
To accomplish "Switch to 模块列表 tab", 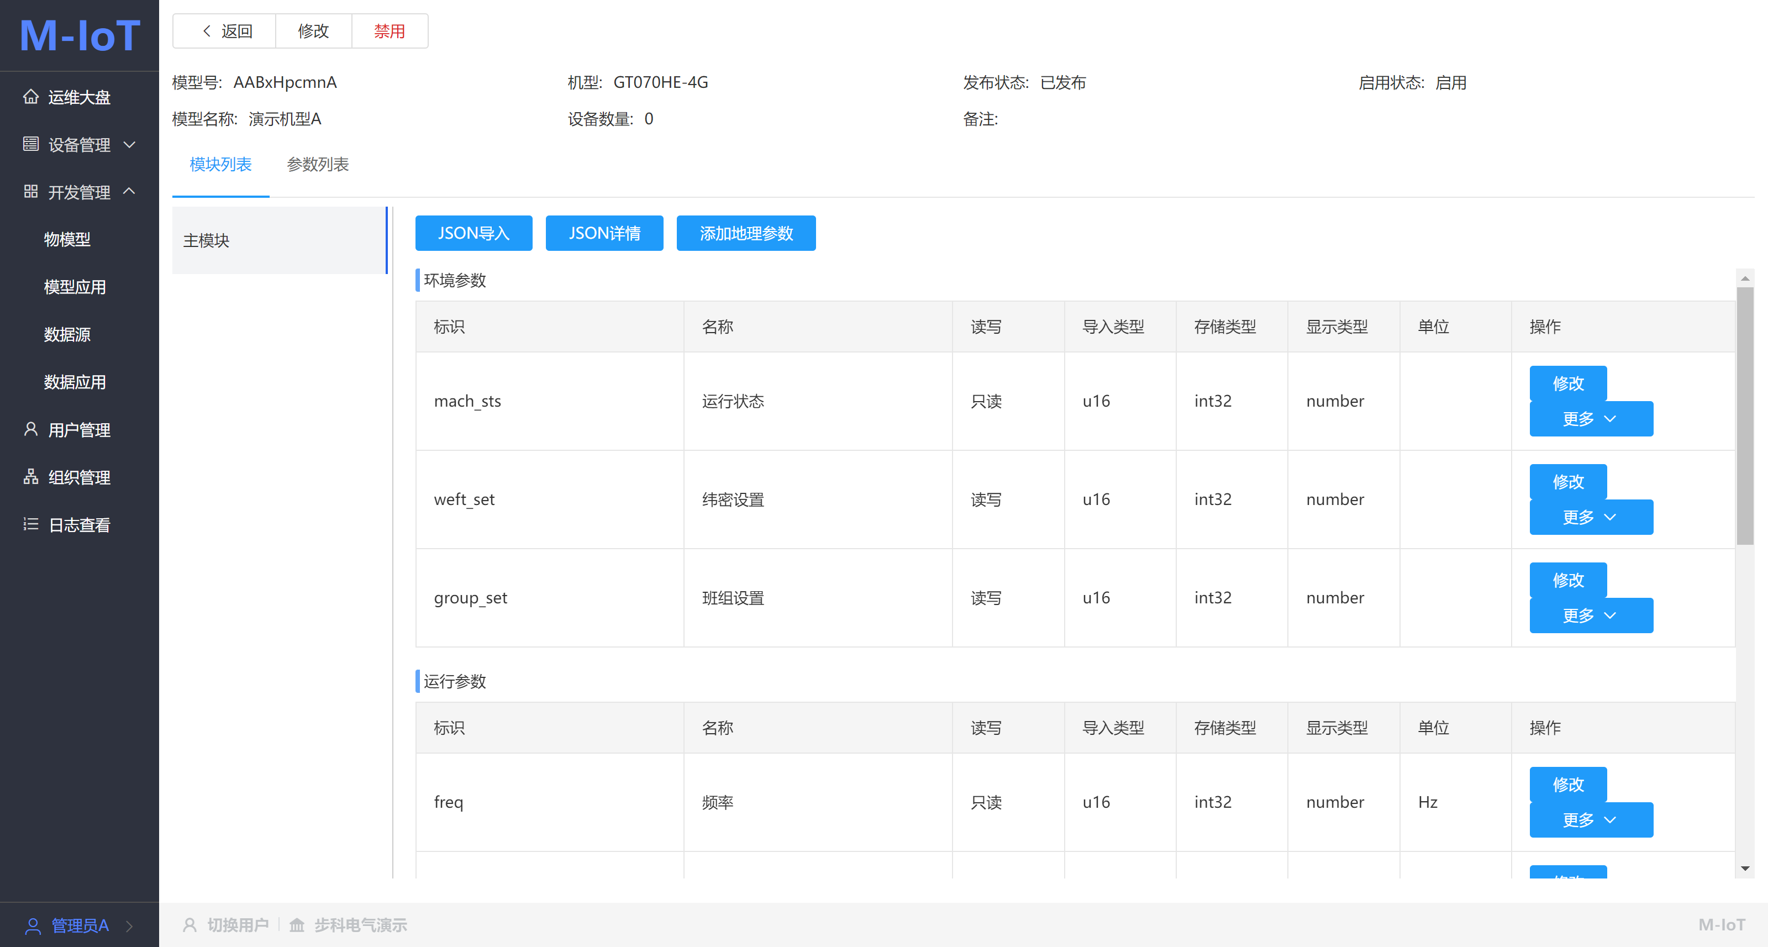I will tap(220, 165).
